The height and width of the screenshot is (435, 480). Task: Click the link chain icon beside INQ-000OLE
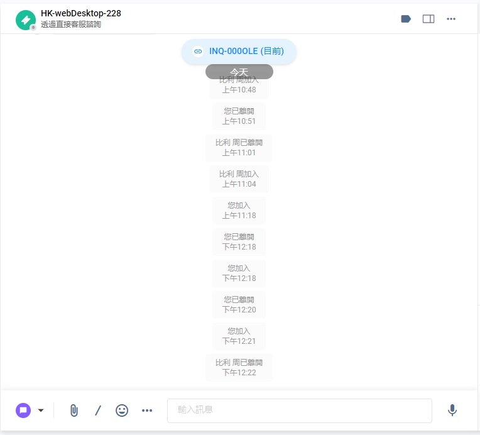click(198, 51)
